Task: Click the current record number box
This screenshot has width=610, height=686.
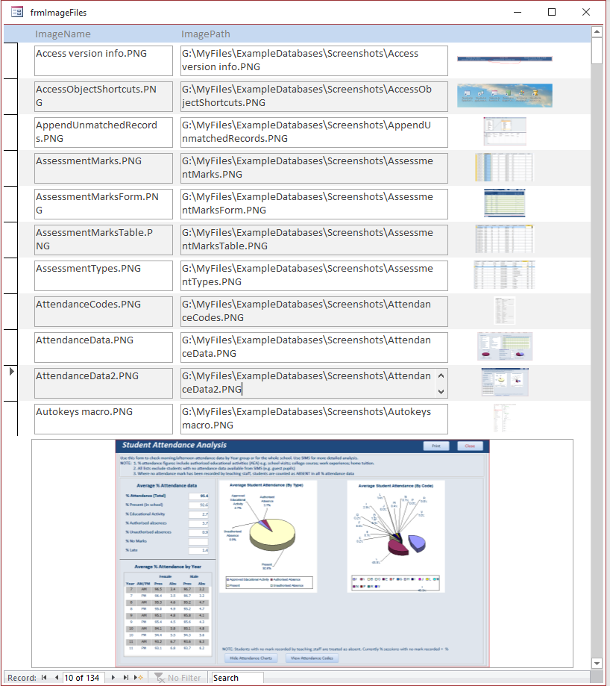Action: point(84,677)
